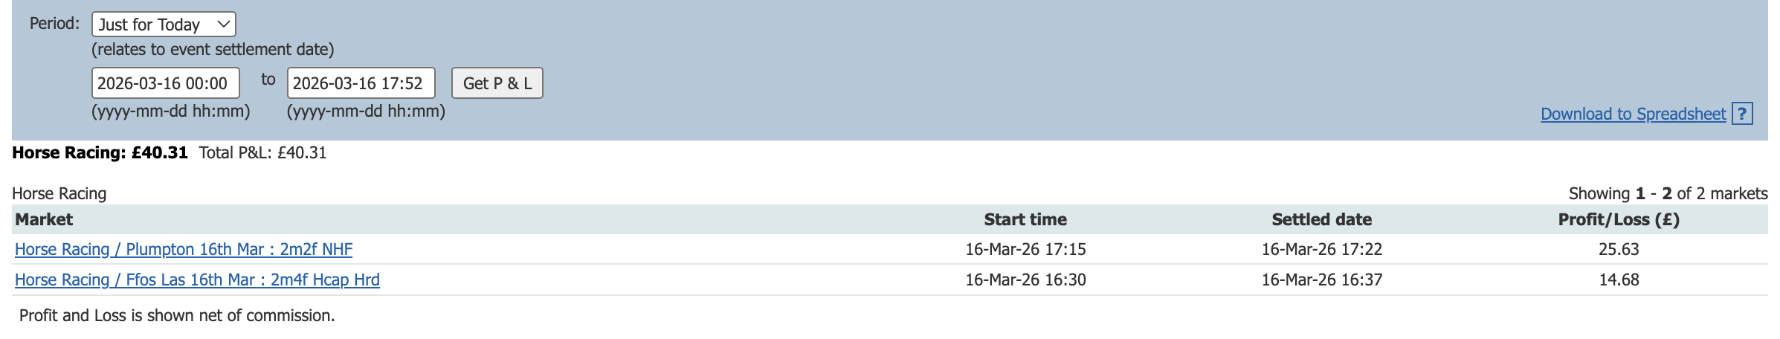Click the Ffos Las settled date 16-Mar-26 16:37
Viewport: 1780px width, 339px height.
pyautogui.click(x=1321, y=280)
